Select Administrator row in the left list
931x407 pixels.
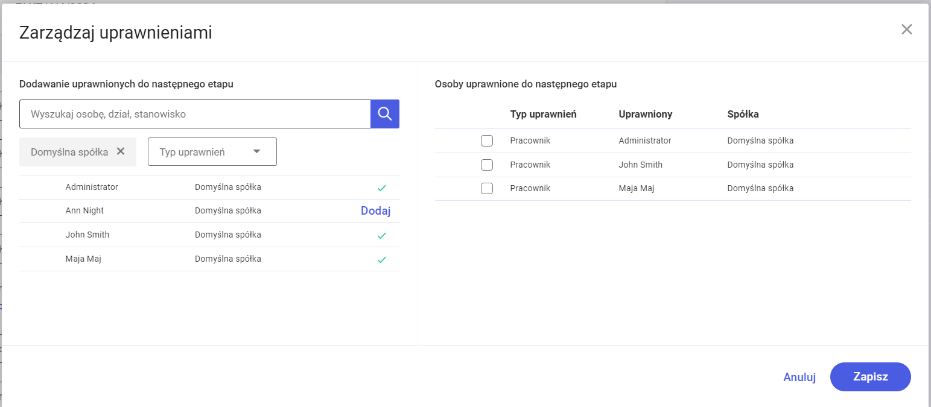92,188
